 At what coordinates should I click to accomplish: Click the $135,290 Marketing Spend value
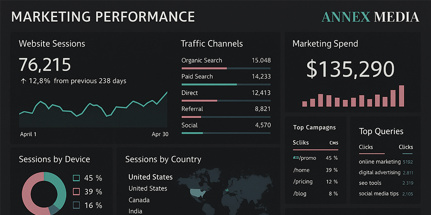coord(350,69)
